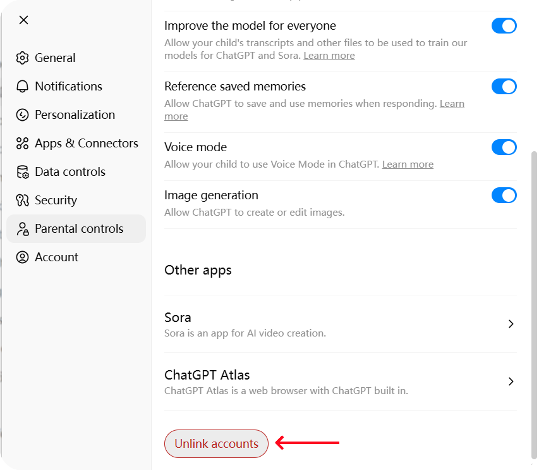The height and width of the screenshot is (470, 539).
Task: Expand the Sora app settings chevron
Action: coord(511,324)
